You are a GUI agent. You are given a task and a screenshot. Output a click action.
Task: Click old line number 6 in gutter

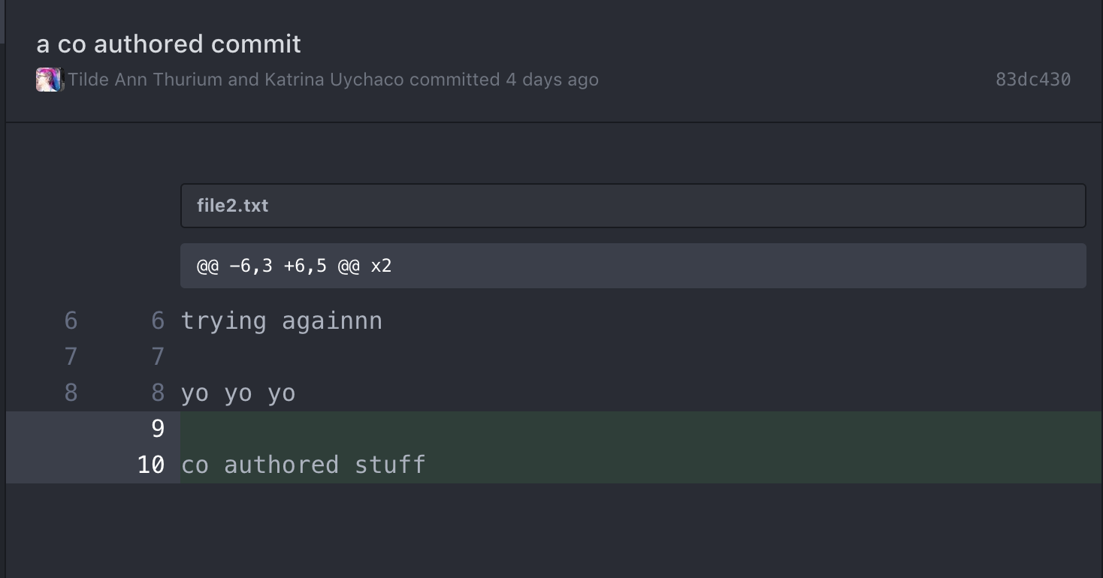click(x=71, y=321)
